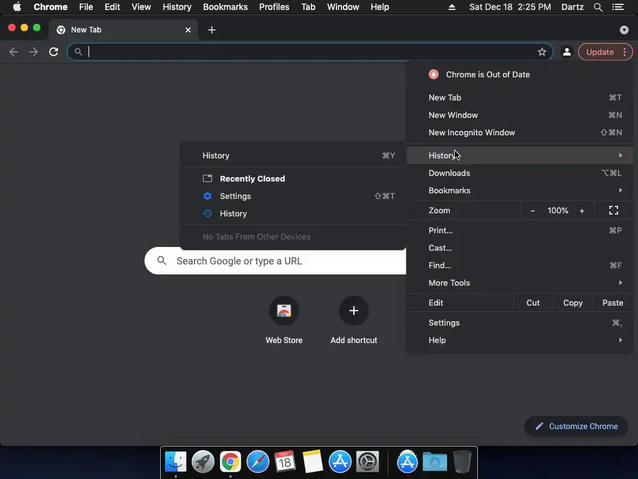Select Cast... menu entry
Screen dimensions: 638x479
[520, 248]
